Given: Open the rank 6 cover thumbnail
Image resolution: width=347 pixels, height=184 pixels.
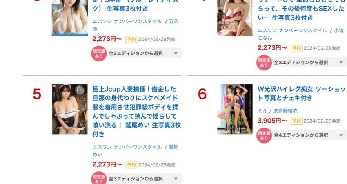Looking at the screenshot, I should (235, 109).
